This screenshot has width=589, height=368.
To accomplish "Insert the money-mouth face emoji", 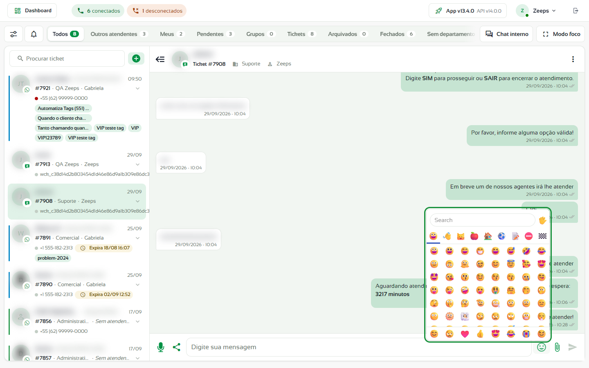I will click(x=495, y=290).
